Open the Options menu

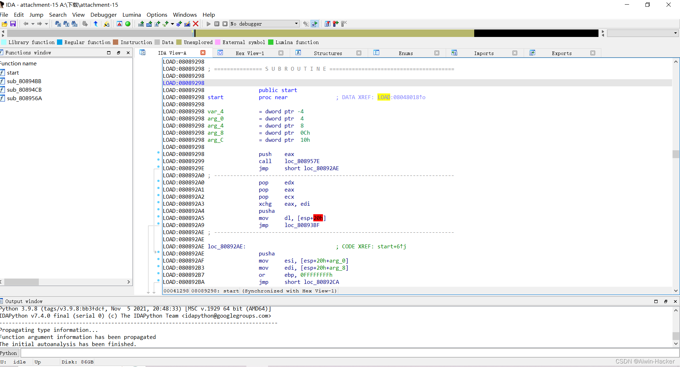(x=157, y=15)
